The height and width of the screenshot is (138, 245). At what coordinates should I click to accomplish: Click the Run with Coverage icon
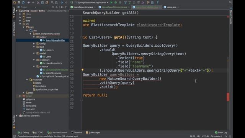[120, 2]
